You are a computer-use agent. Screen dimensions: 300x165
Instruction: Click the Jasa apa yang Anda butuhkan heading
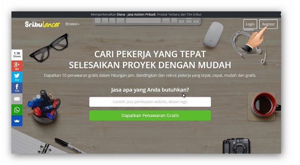[x=150, y=90]
